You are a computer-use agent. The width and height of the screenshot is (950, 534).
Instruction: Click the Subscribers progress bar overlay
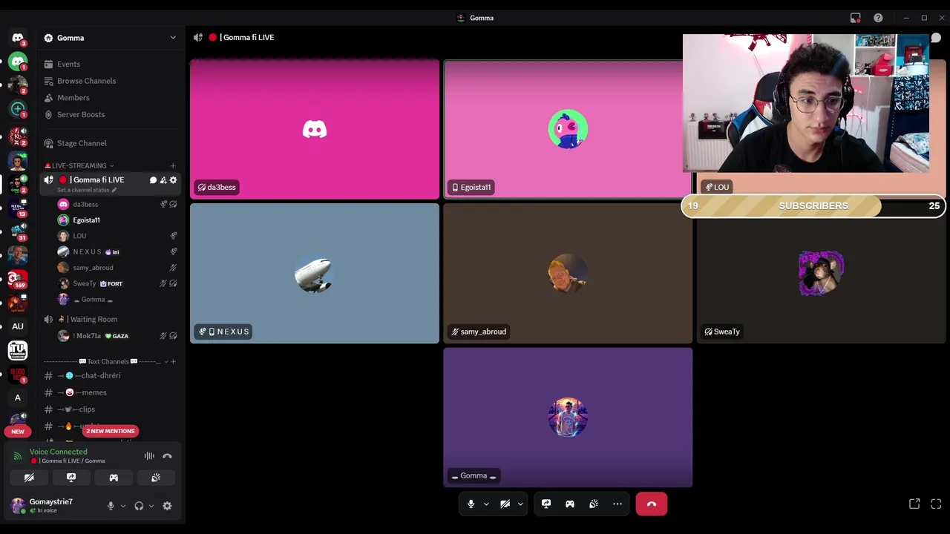[x=813, y=206]
